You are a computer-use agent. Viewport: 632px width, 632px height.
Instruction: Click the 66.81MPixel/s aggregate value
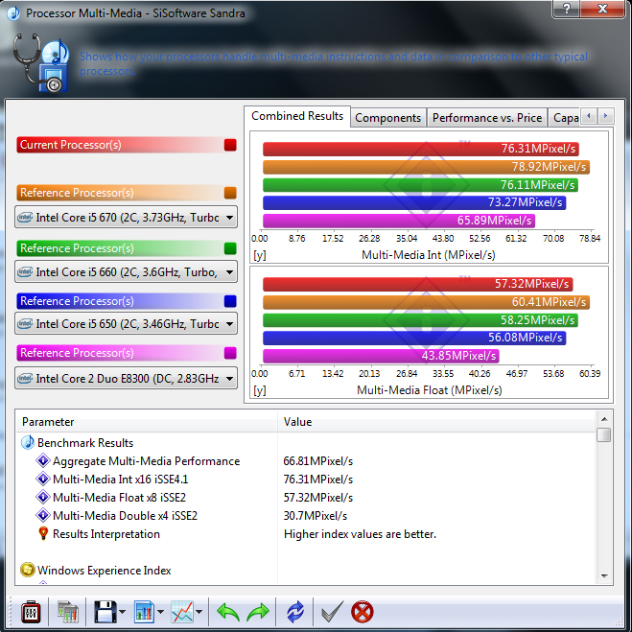(x=318, y=461)
